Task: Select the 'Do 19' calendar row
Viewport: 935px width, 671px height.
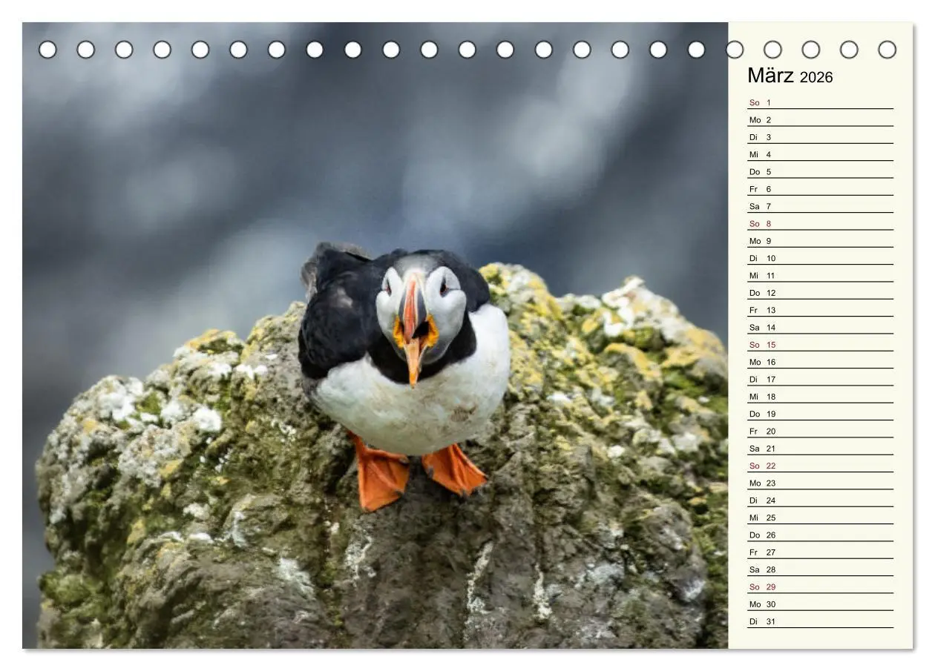Action: 820,414
